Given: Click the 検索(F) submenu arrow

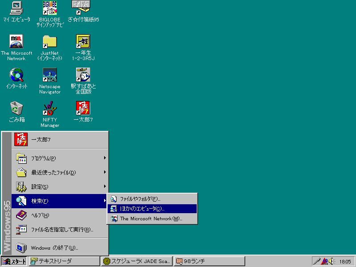Looking at the screenshot, I should coord(105,201).
